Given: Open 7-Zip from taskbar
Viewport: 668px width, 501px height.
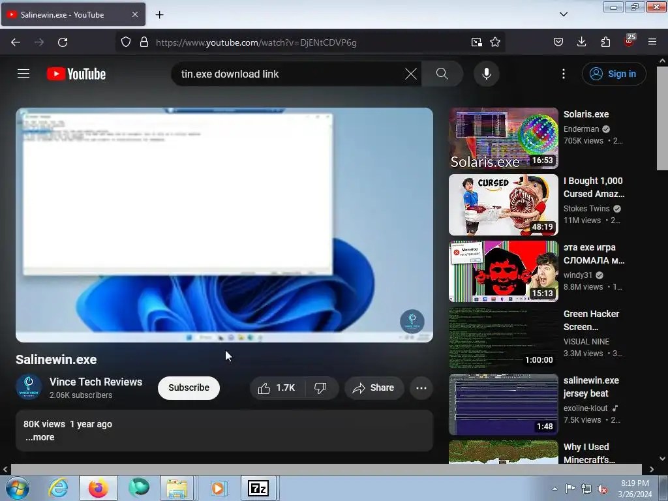Looking at the screenshot, I should [258, 488].
